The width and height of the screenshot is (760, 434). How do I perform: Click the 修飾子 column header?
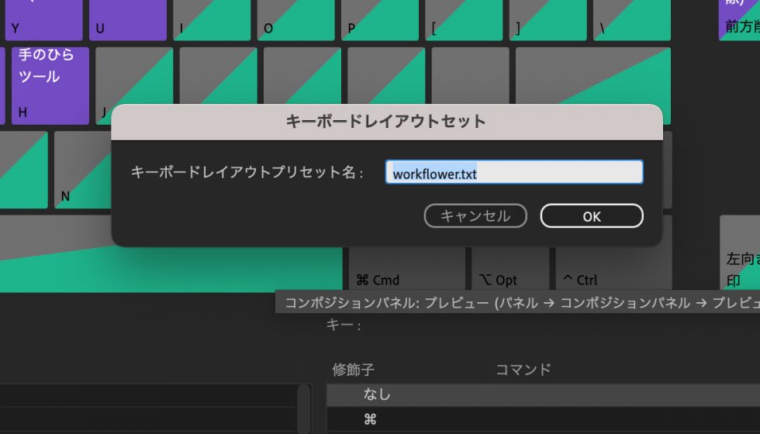click(354, 370)
